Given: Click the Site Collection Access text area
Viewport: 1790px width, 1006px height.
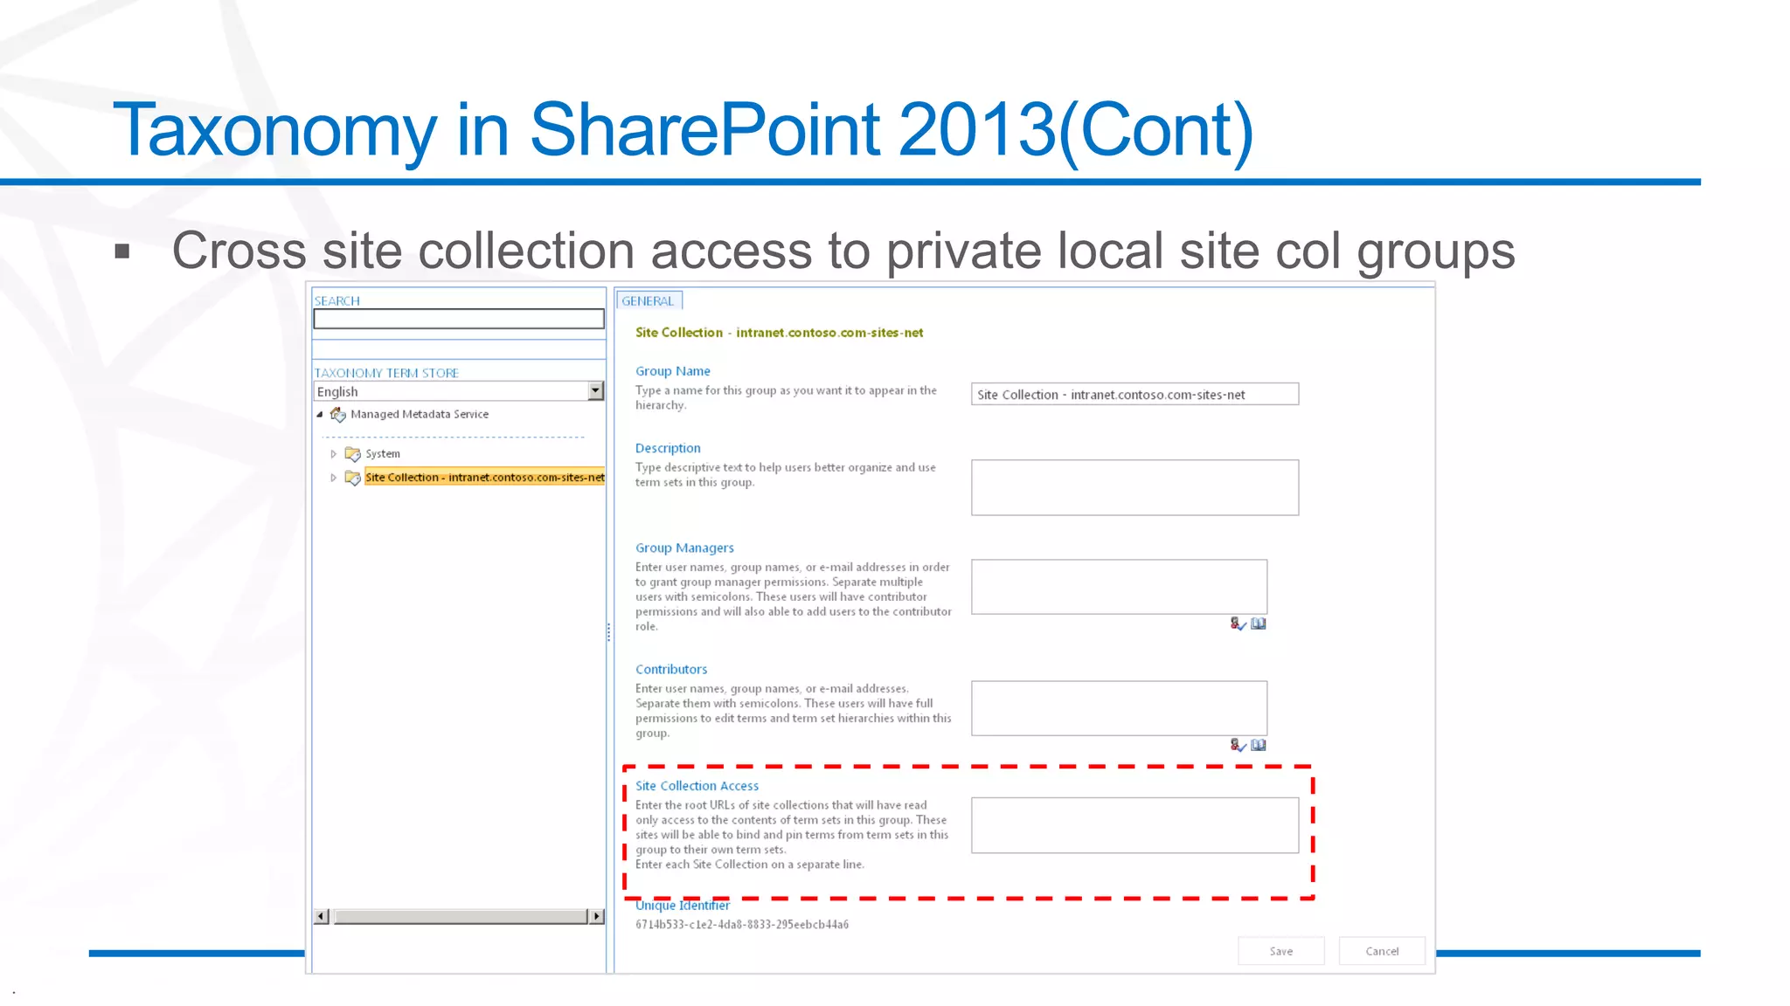Looking at the screenshot, I should [x=1134, y=825].
